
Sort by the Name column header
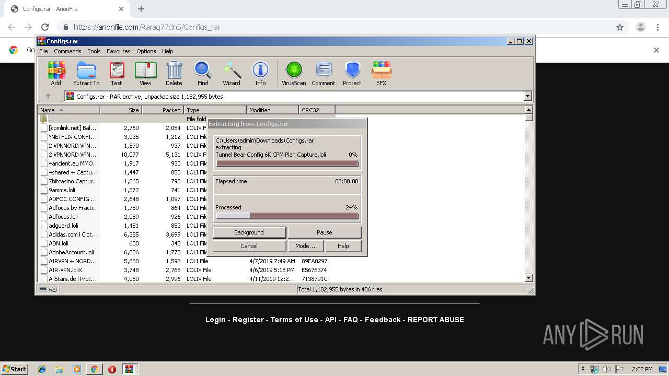tap(68, 110)
